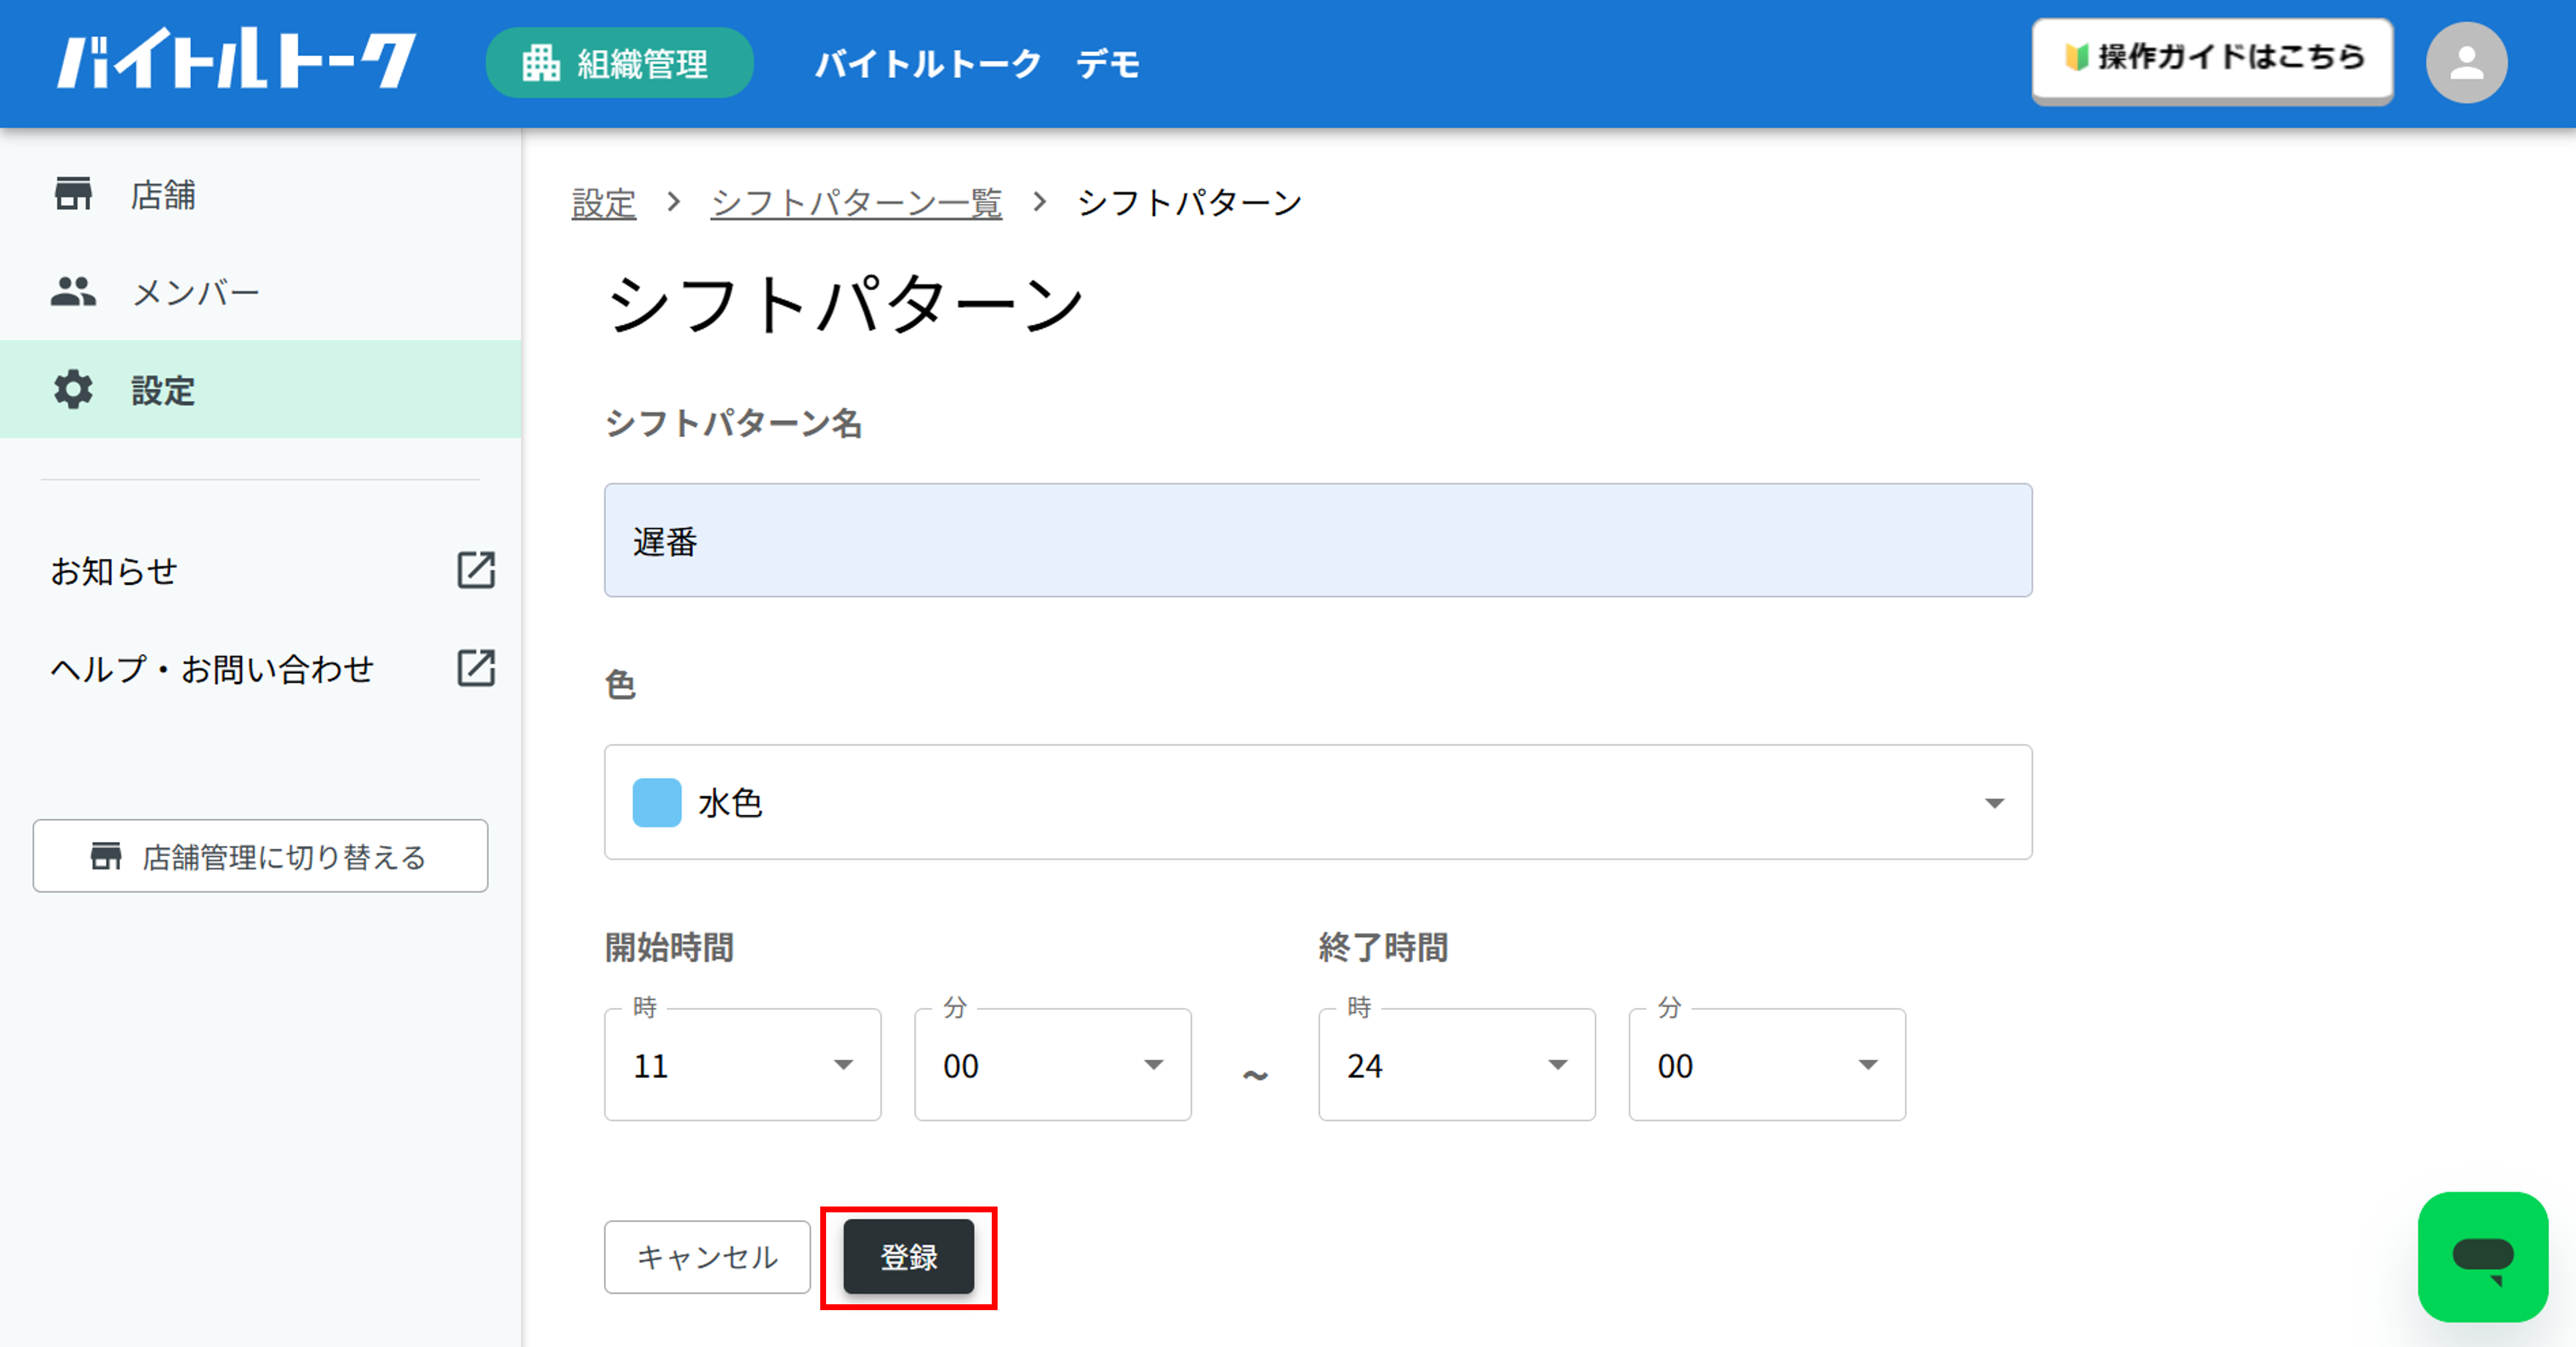This screenshot has width=2576, height=1347.
Task: Open the end minute dropdown
Action: [x=1767, y=1065]
